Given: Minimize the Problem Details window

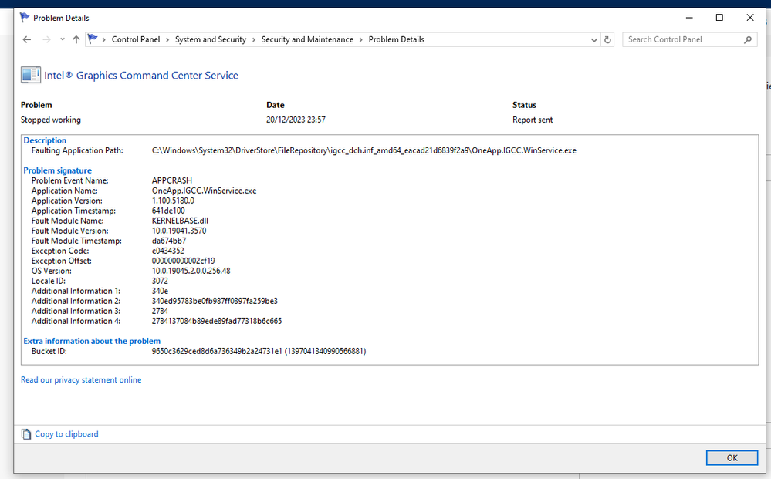Looking at the screenshot, I should (689, 18).
